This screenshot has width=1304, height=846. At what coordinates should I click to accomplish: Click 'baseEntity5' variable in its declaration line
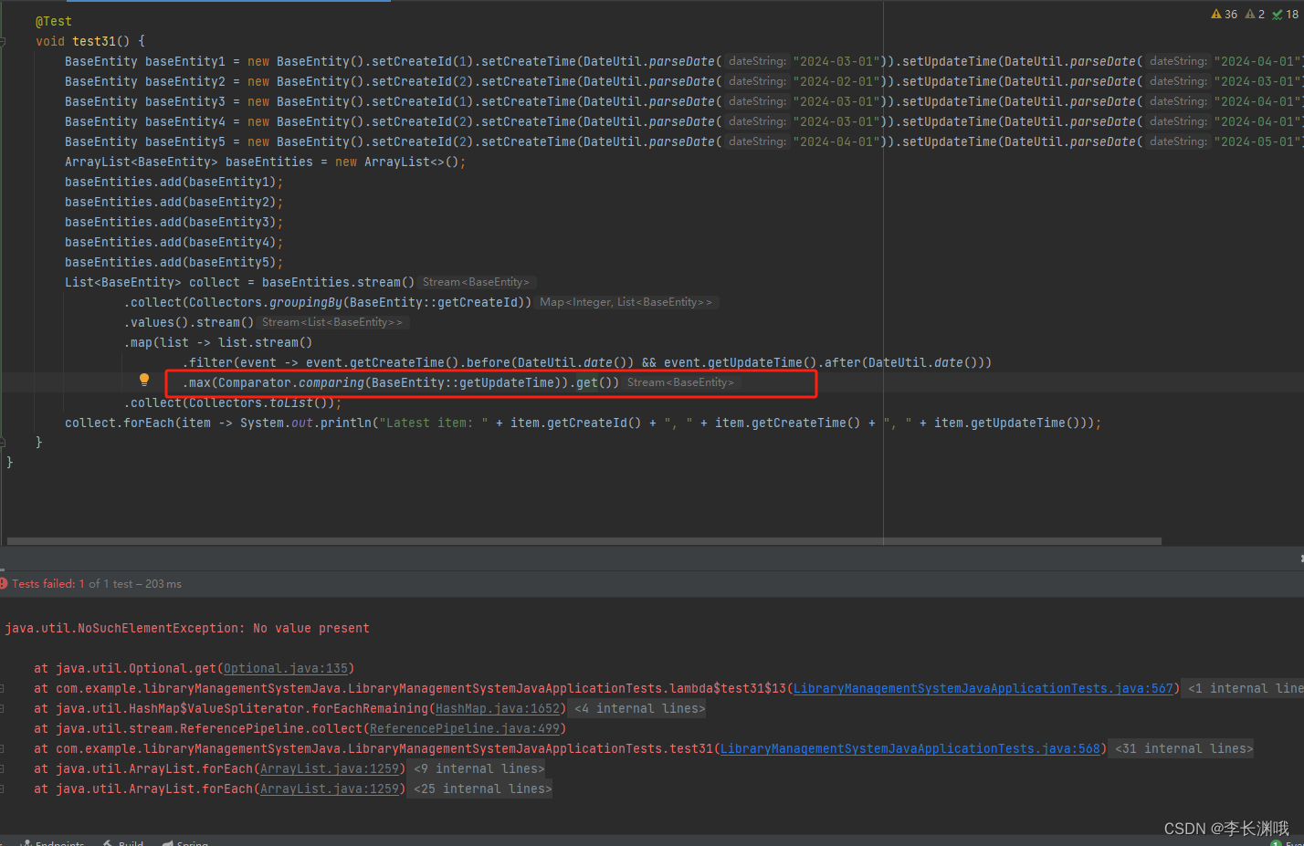[x=185, y=141]
